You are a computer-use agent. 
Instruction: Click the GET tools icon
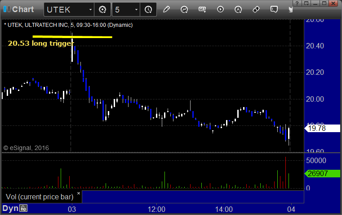pyautogui.click(x=202, y=9)
